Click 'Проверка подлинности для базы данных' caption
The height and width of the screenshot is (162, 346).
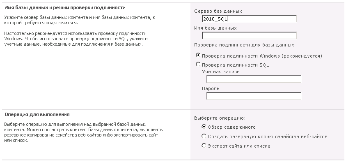(x=244, y=45)
